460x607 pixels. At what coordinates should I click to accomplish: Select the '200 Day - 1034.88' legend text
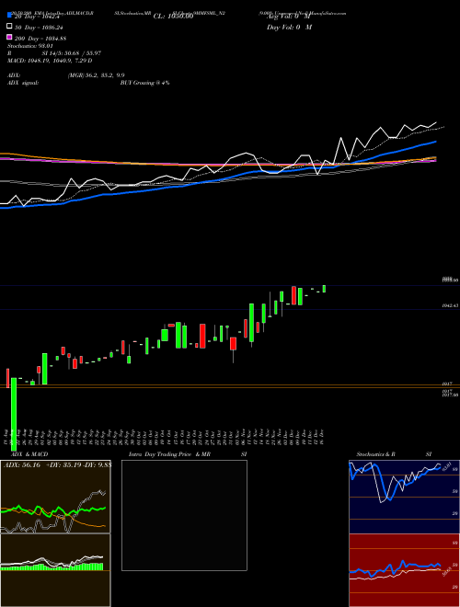point(40,39)
